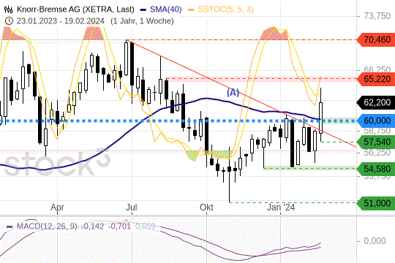
Task: Click the MACD purple legend line swatch
Action: 10,226
